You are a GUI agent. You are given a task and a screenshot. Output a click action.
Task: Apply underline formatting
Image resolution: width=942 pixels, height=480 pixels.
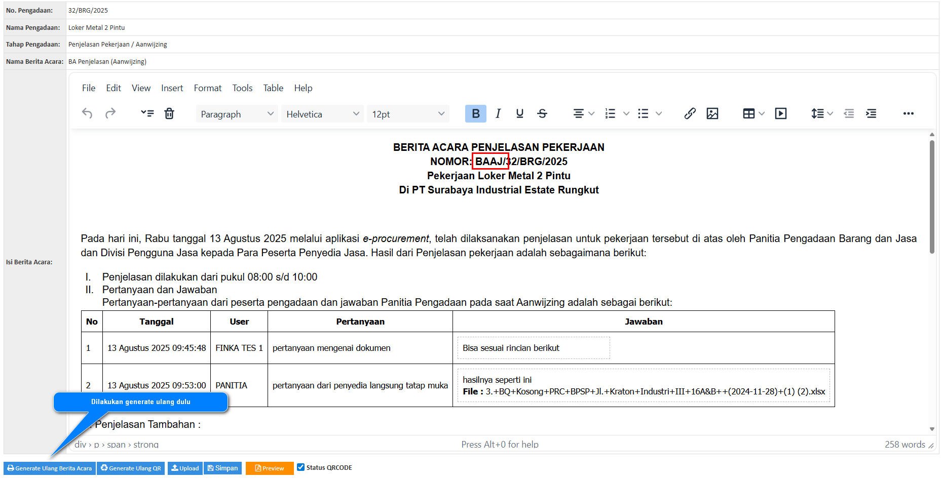tap(519, 113)
